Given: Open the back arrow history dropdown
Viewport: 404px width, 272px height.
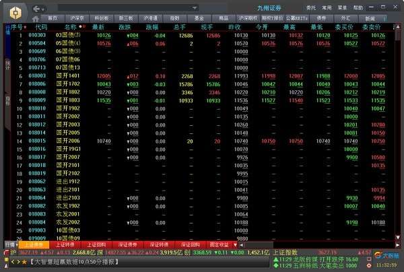Looking at the screenshot, I should (43, 9).
